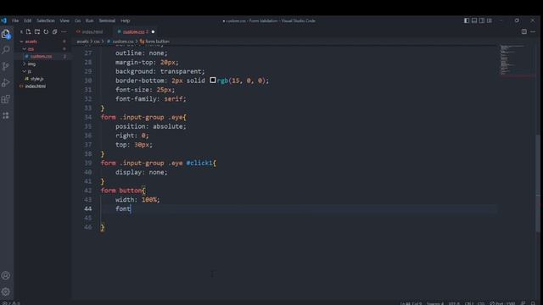Expand the img folder
This screenshot has height=305, width=543.
(x=31, y=64)
